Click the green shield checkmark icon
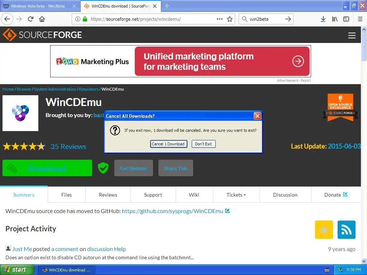The height and width of the screenshot is (275, 367). pos(103,168)
